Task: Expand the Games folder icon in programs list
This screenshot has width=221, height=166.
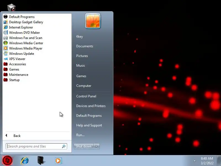Action: click(6, 69)
